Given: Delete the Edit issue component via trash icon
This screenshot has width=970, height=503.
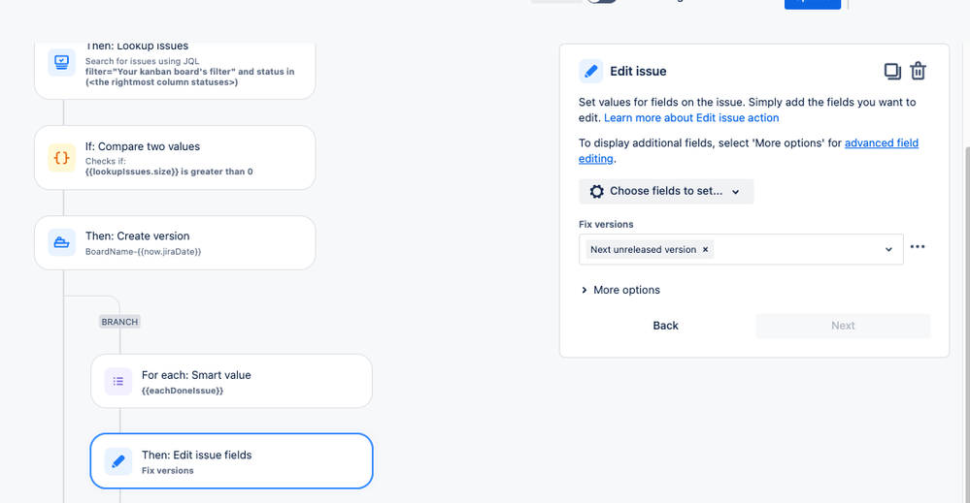Looking at the screenshot, I should (x=918, y=71).
